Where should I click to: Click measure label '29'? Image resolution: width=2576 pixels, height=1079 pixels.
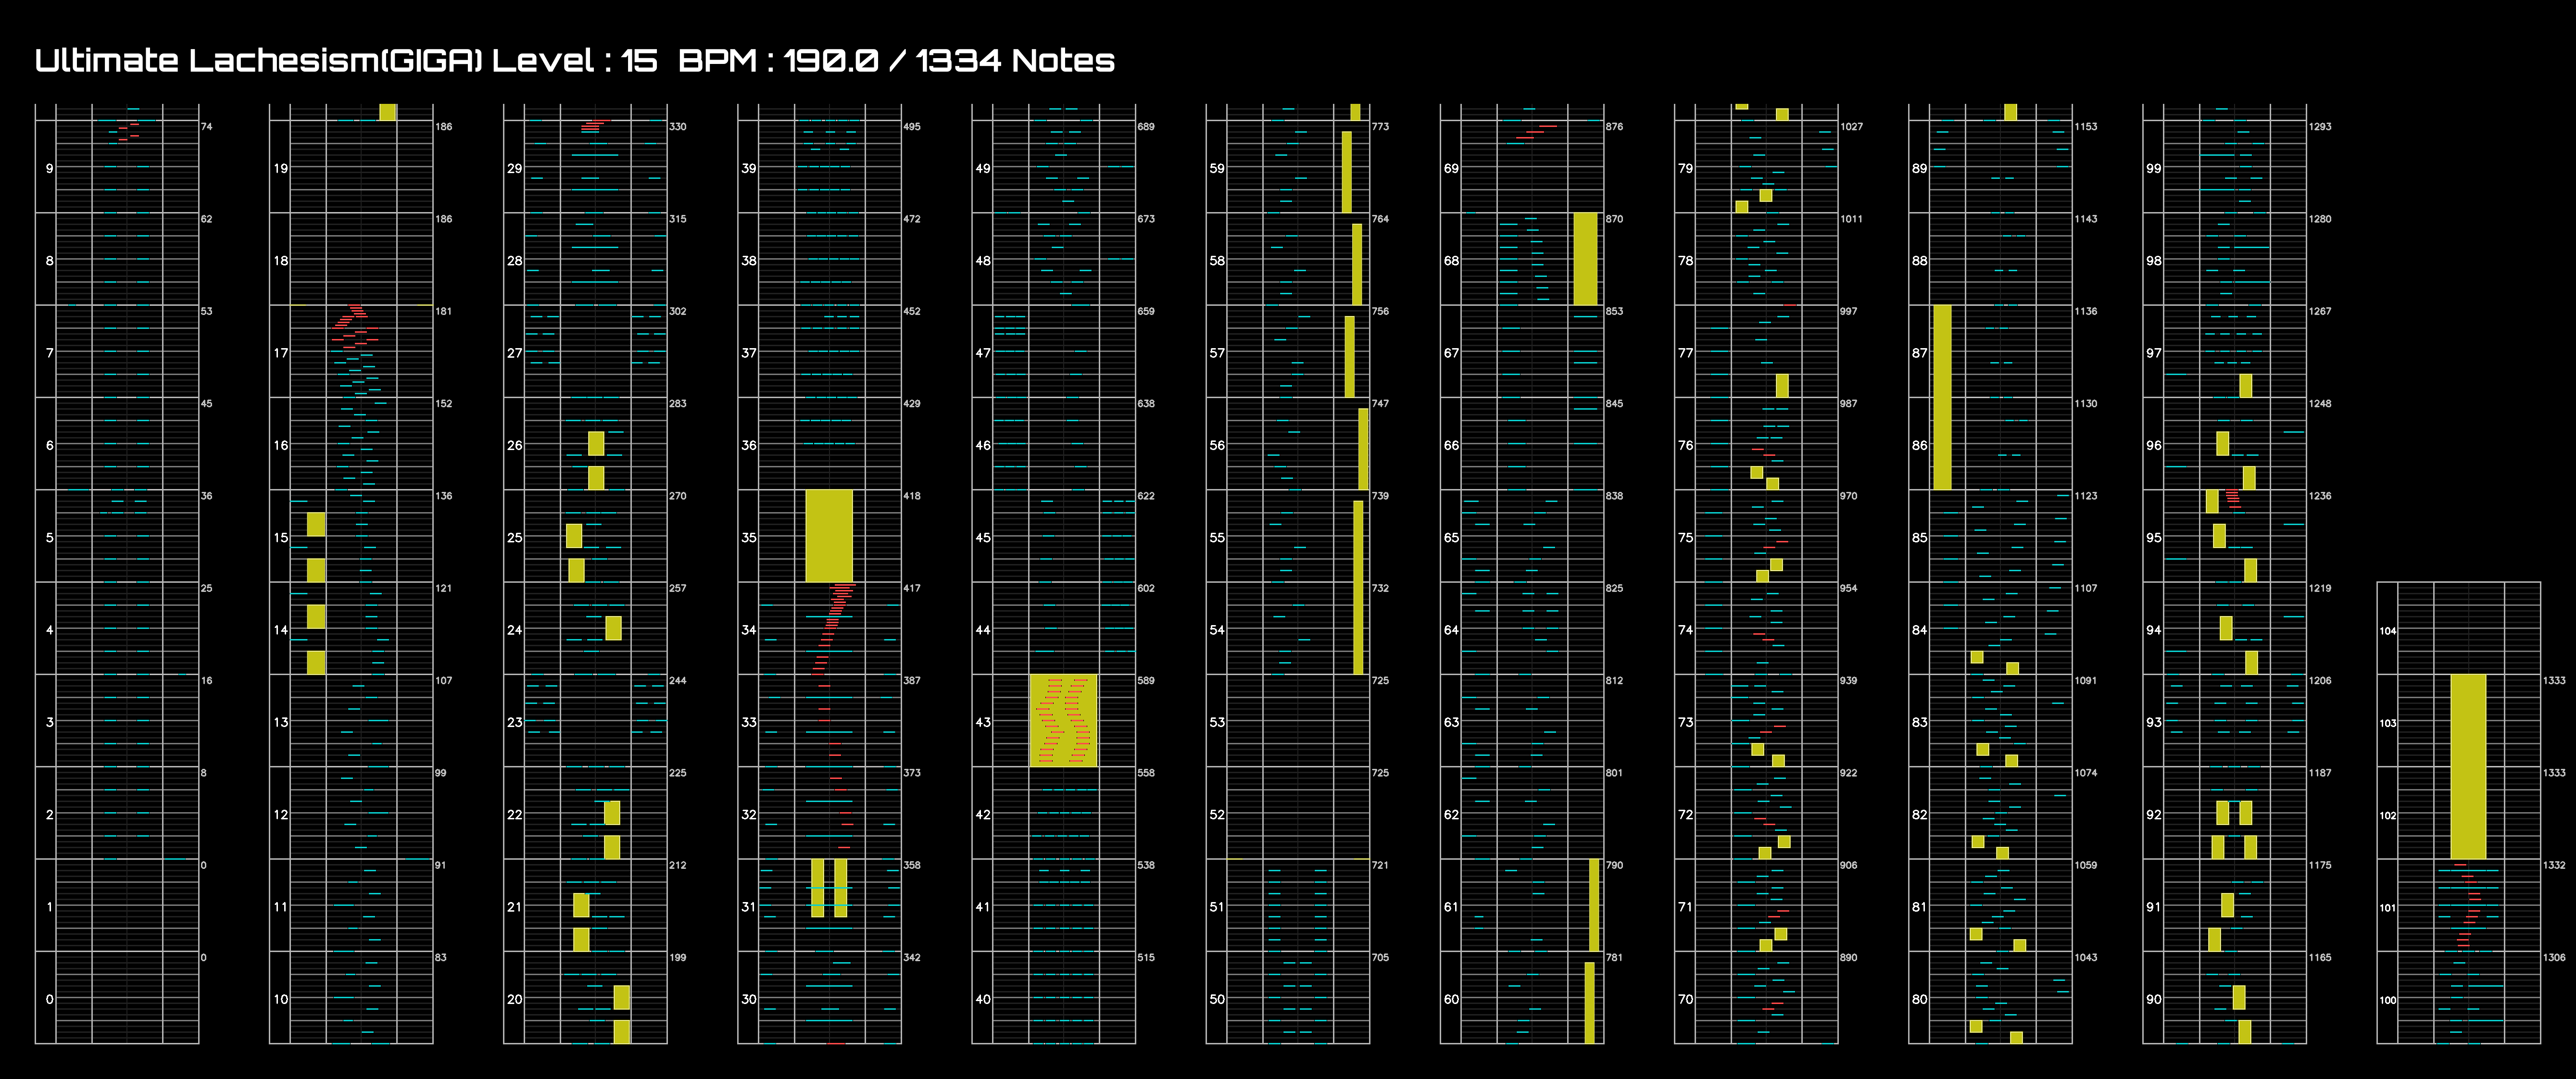tap(514, 169)
